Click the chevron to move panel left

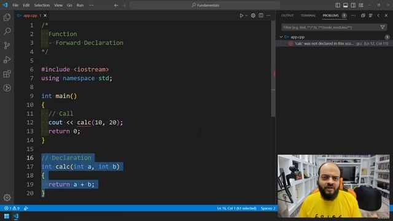[x=378, y=15]
